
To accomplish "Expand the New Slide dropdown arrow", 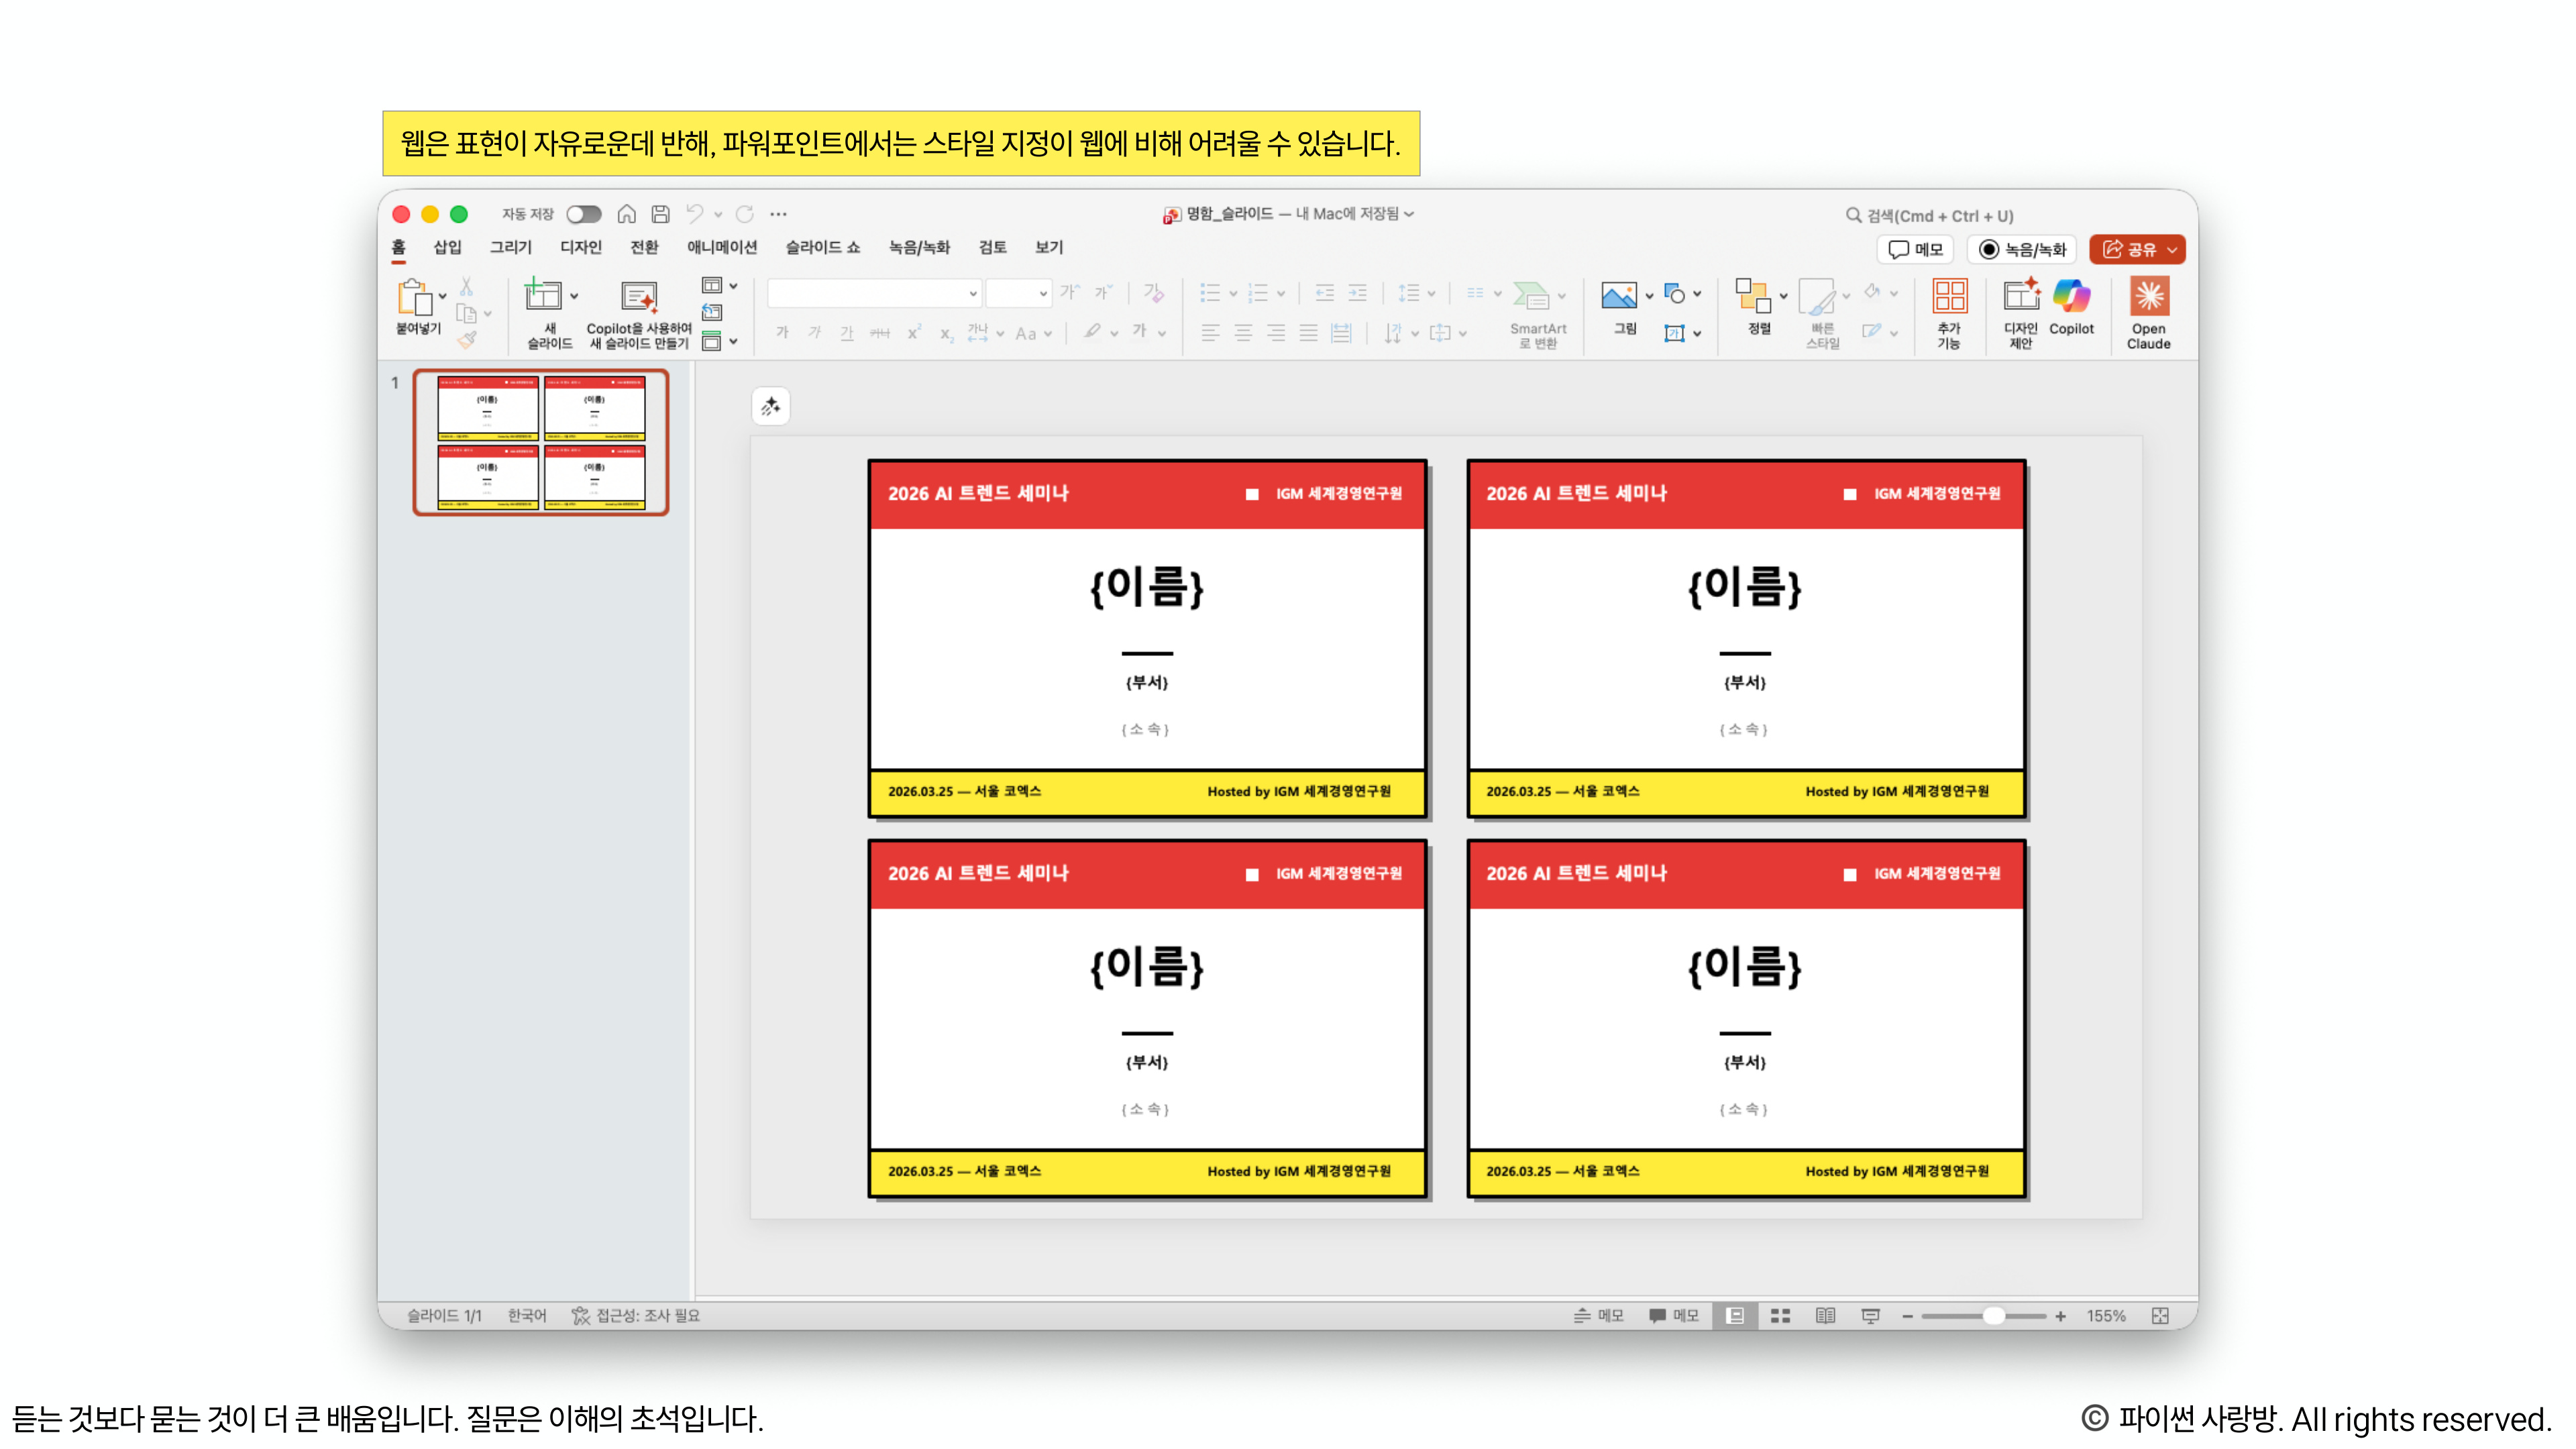I will pyautogui.click(x=574, y=296).
